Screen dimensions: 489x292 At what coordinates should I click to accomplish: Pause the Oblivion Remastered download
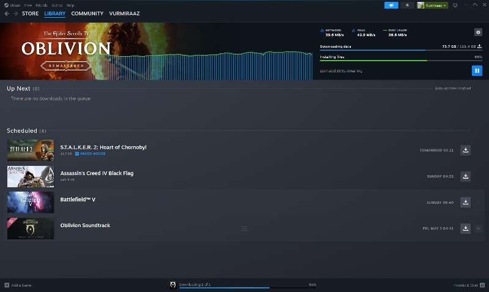coord(477,70)
